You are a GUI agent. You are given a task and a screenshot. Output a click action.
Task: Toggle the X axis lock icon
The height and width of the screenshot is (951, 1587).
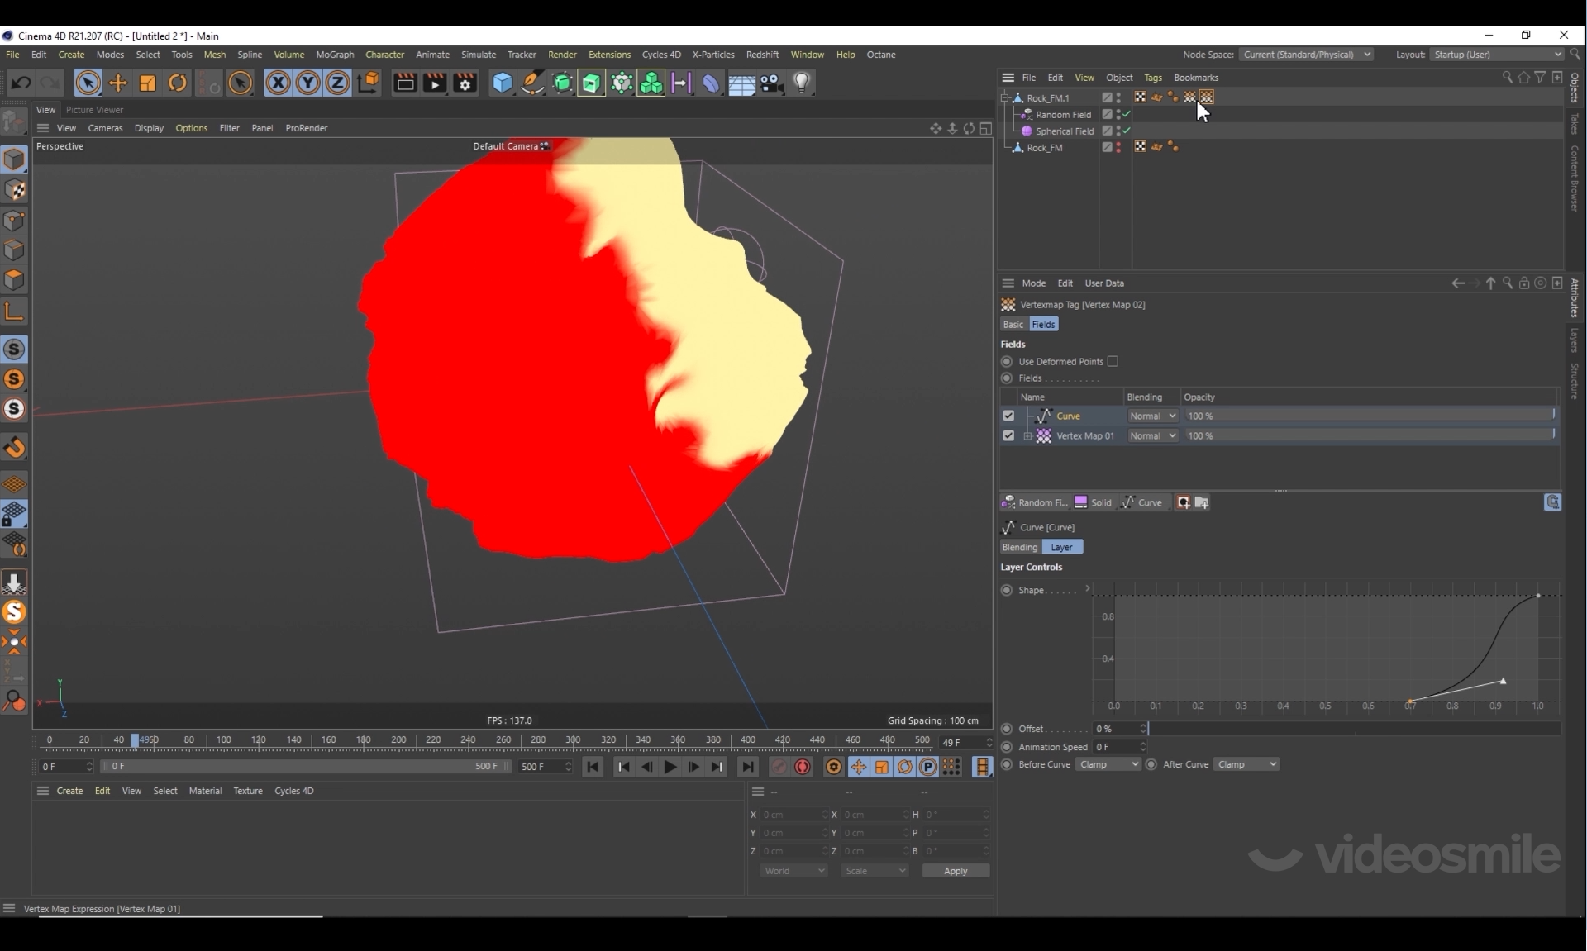278,83
